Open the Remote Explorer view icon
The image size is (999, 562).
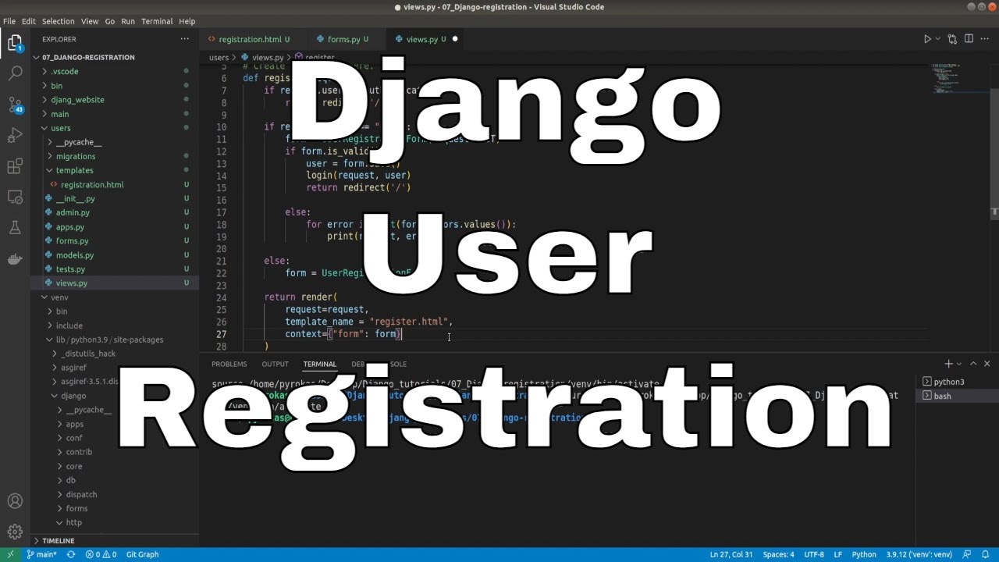tap(15, 197)
